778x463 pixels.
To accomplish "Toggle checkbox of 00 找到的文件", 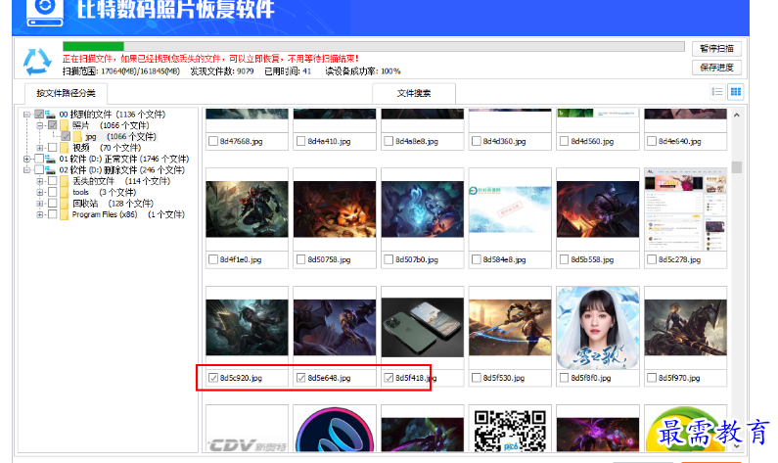I will (x=39, y=115).
